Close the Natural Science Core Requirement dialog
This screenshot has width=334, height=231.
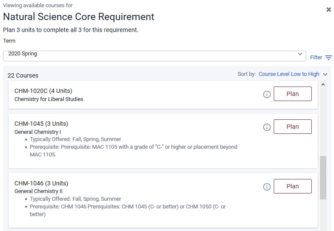coord(328,10)
